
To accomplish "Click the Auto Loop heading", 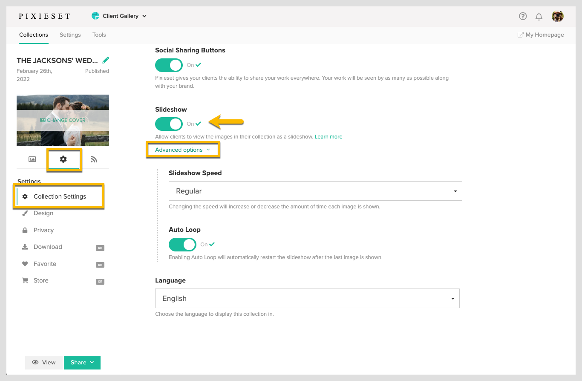I will tap(184, 230).
